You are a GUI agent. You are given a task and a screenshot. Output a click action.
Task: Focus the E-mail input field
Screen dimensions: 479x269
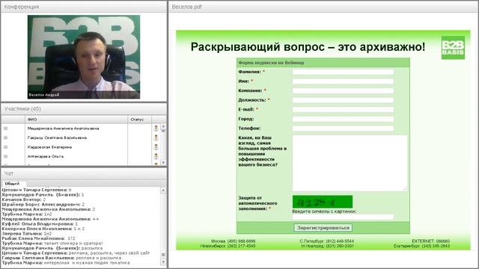343,110
